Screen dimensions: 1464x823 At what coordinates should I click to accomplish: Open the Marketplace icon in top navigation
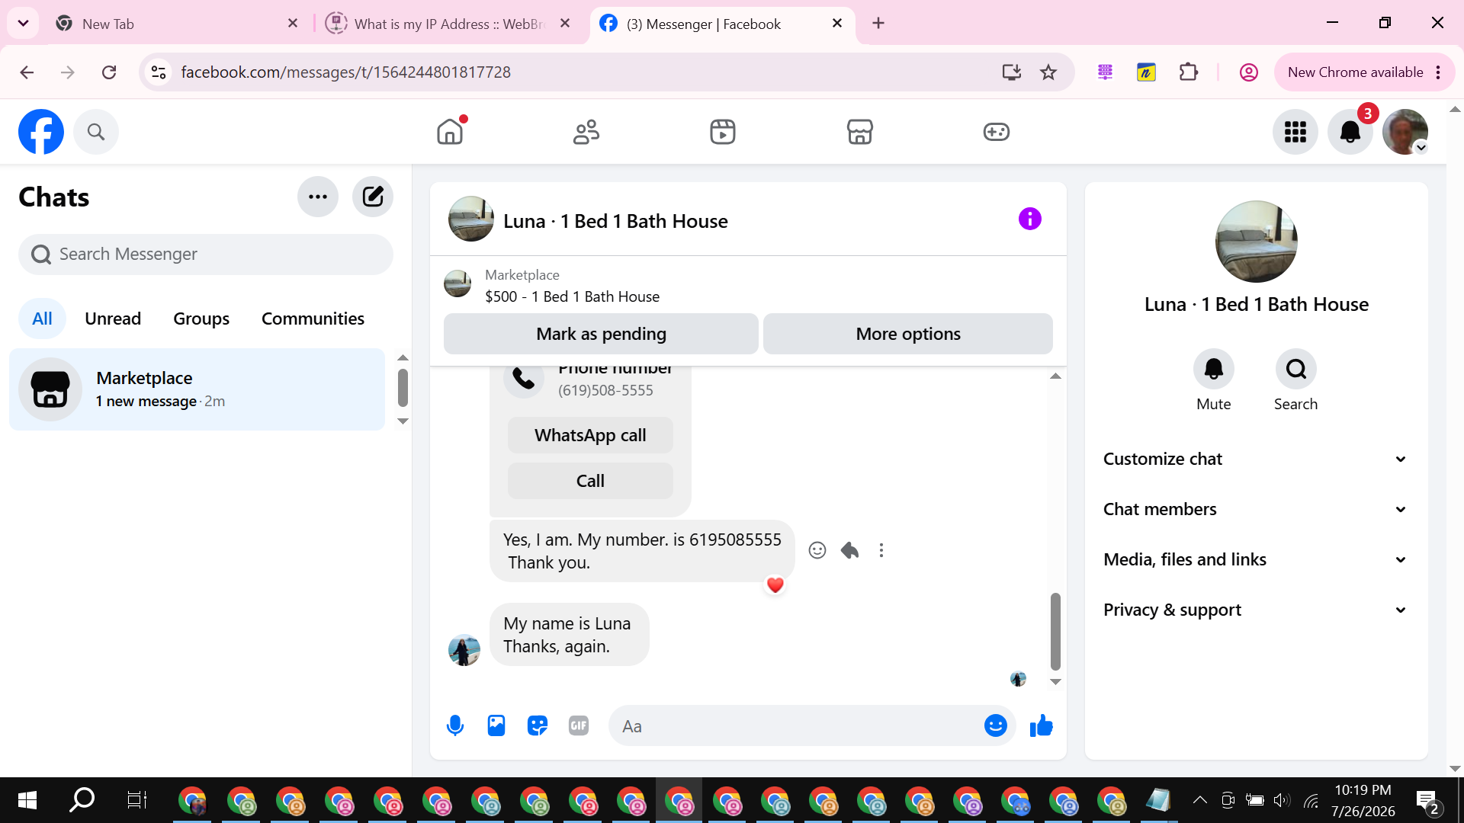pyautogui.click(x=859, y=132)
